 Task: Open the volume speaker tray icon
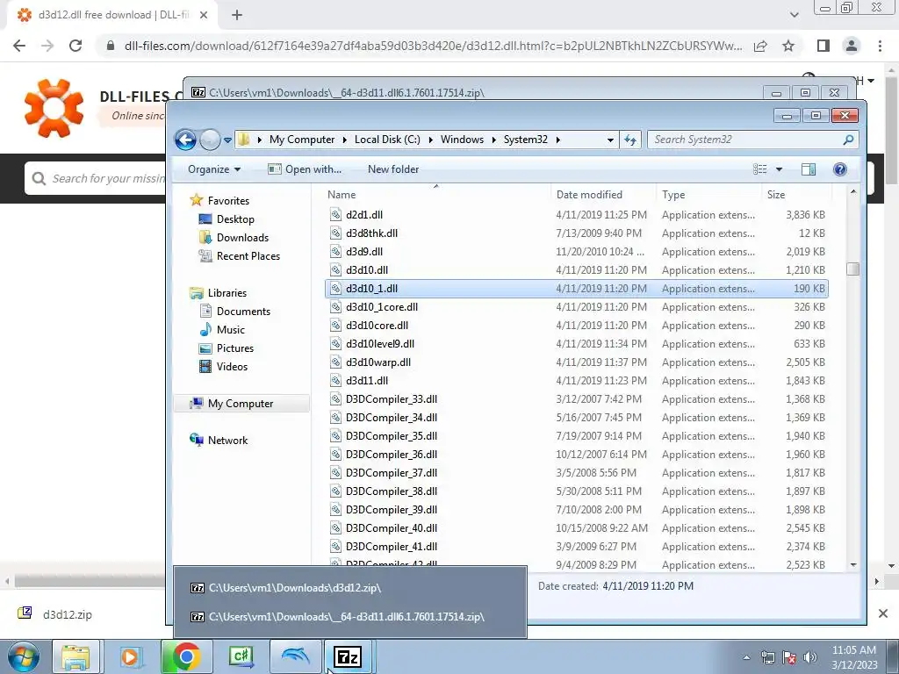coord(810,657)
